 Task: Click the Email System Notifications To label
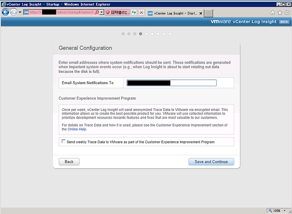tap(88, 83)
